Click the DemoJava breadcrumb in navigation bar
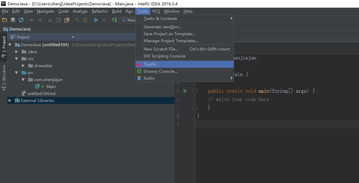The height and width of the screenshot is (183, 359). point(17,29)
